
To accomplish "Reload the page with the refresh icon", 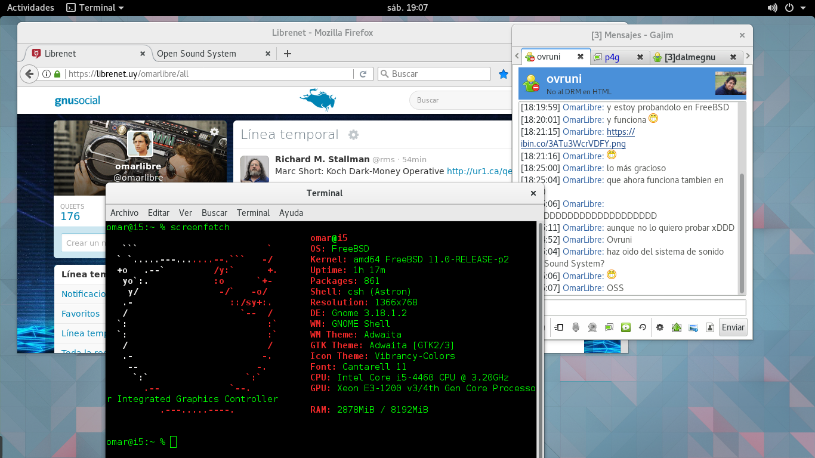I will (x=363, y=74).
